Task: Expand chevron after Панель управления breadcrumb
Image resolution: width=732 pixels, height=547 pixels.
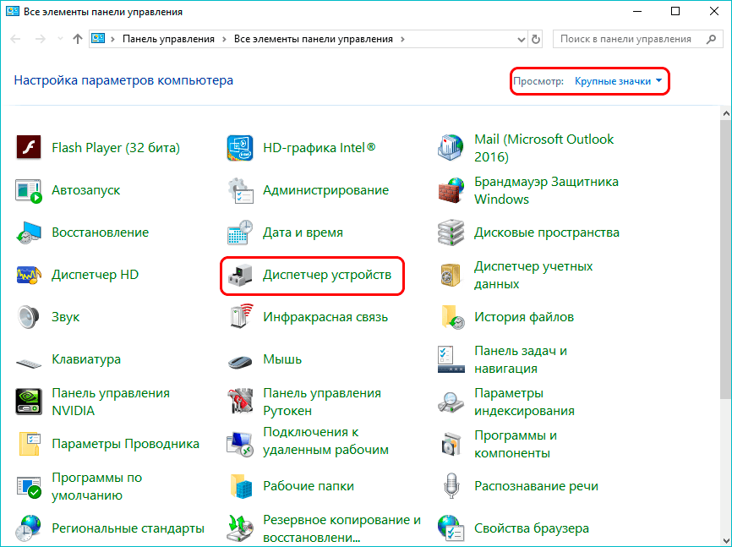Action: pyautogui.click(x=223, y=39)
